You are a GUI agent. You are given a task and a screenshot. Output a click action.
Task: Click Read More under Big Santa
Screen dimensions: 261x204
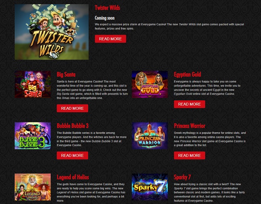73,108
